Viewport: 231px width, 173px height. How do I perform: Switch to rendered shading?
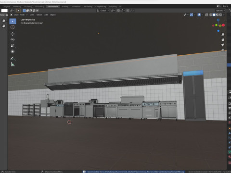point(220,15)
